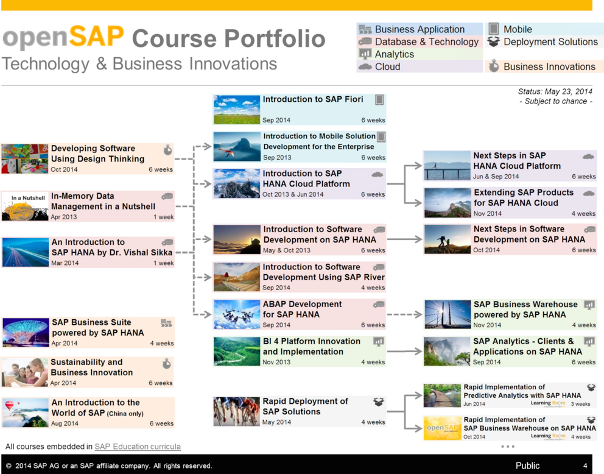The height and width of the screenshot is (474, 604).
Task: Click the 'Jun & Sep 2014' date text
Action: pos(496,177)
